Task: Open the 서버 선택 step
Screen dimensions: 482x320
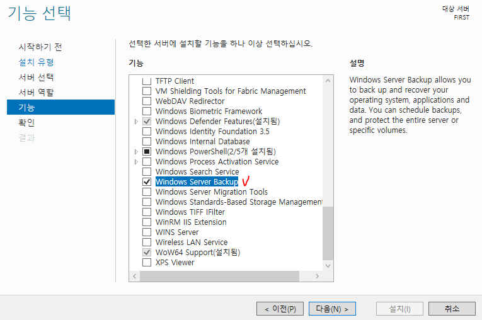Action: pos(37,77)
